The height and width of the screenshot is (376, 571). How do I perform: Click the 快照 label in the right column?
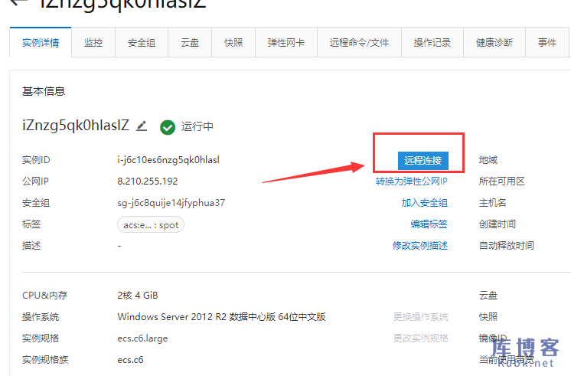pos(488,316)
